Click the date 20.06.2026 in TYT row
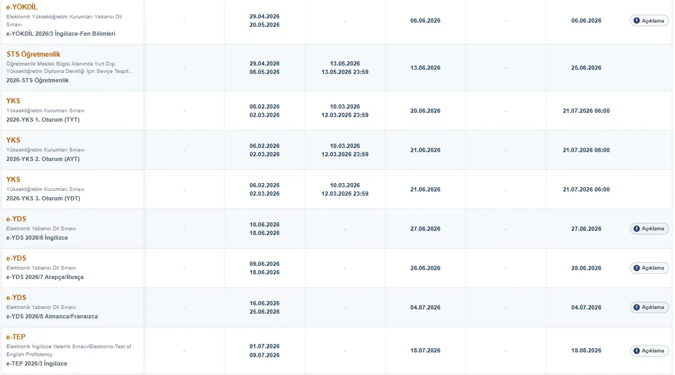The height and width of the screenshot is (375, 675). click(x=425, y=111)
